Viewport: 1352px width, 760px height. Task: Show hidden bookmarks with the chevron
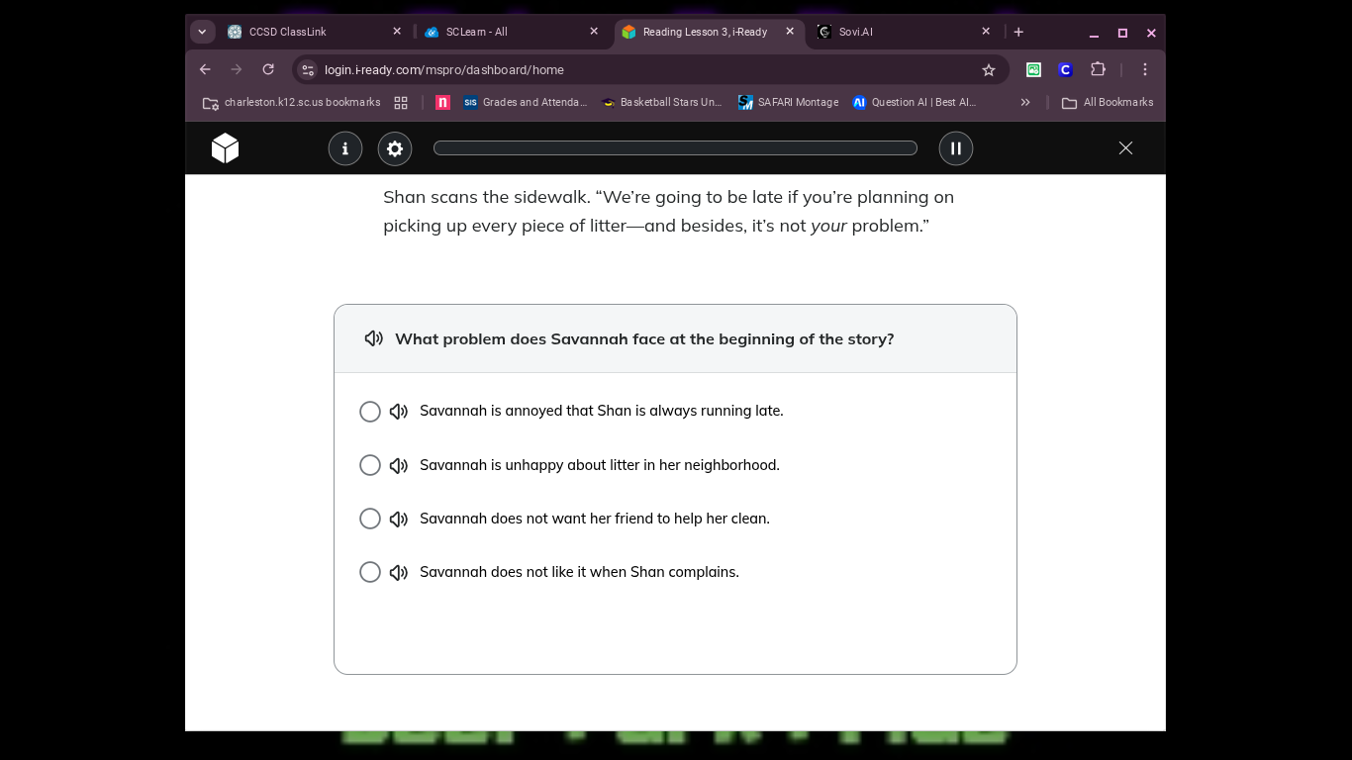[1025, 102]
